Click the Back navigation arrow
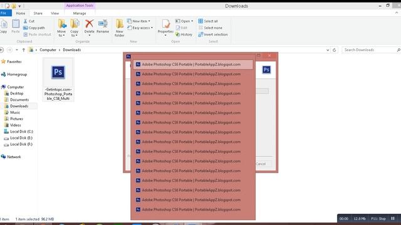Viewport: 401px width, 225px height. click(x=2, y=50)
